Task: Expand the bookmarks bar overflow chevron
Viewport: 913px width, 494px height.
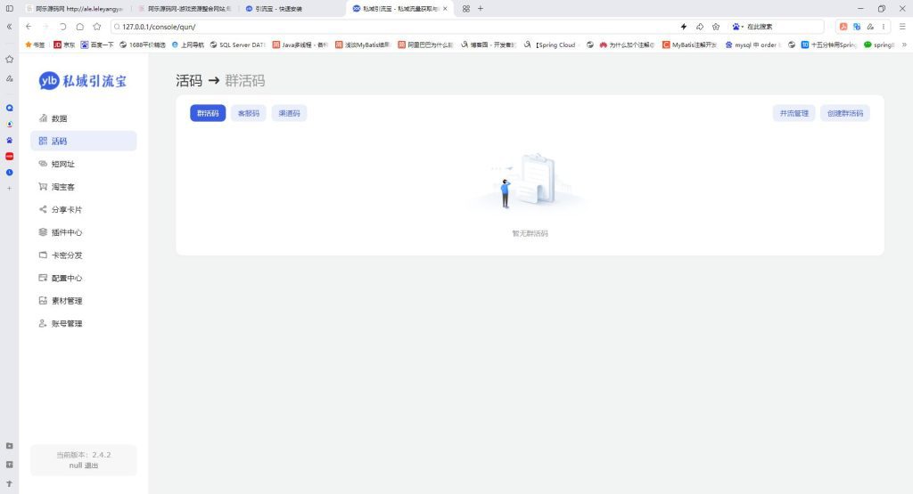Action: [904, 45]
